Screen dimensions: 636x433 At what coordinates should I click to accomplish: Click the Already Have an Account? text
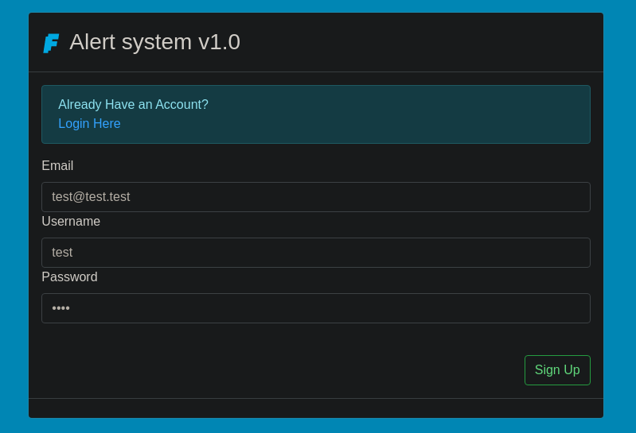point(133,104)
